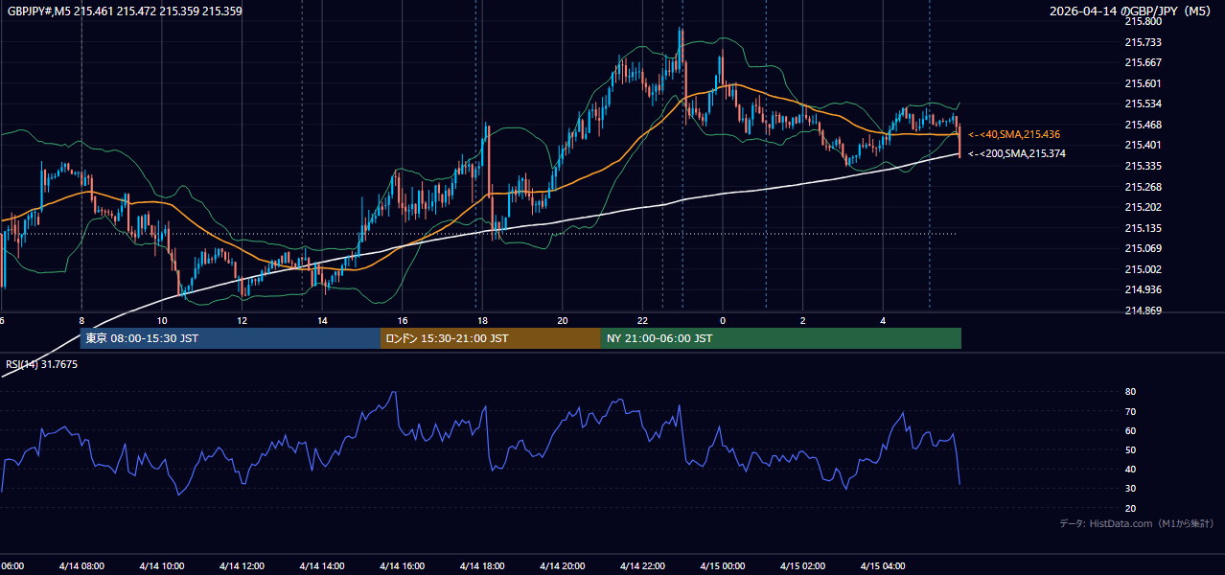Viewport: 1225px width, 575px height.
Task: Click the 4/14 08:00 date label
Action: click(x=81, y=565)
